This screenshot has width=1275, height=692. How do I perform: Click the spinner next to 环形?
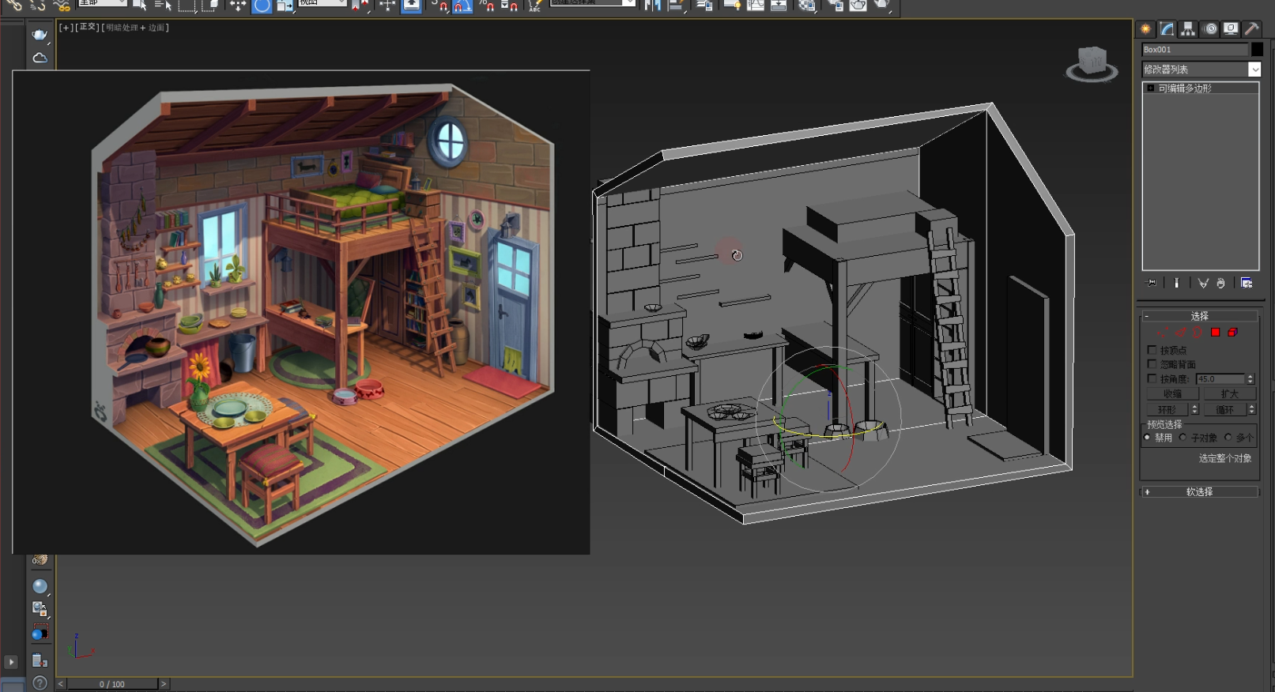[x=1194, y=410]
